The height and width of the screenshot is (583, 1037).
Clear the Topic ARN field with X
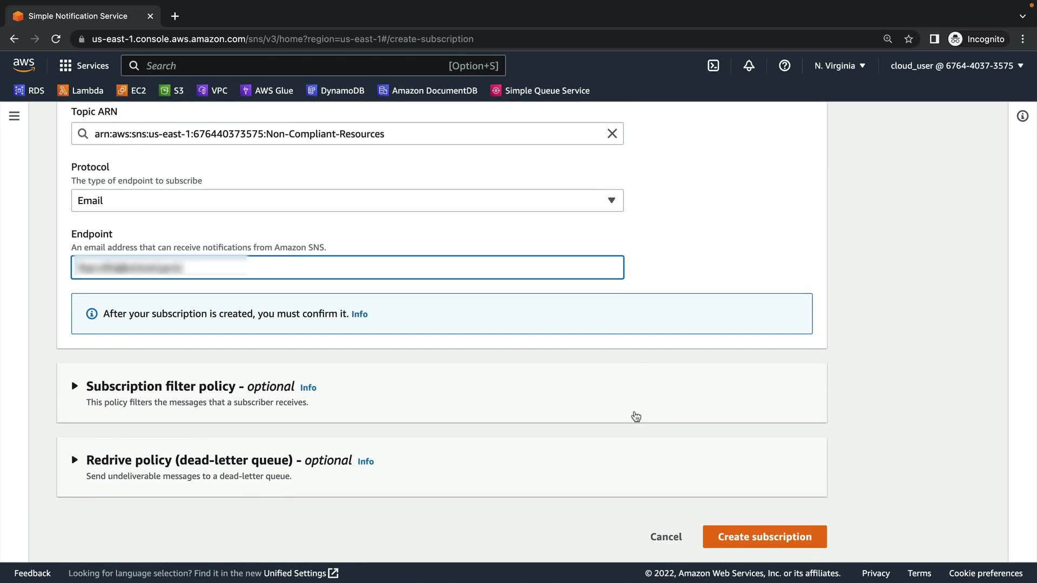[611, 134]
